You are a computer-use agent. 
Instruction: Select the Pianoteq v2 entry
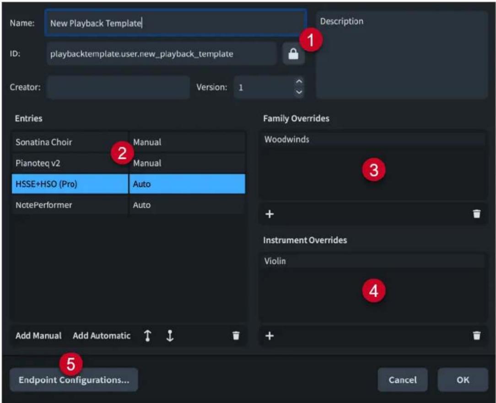[x=70, y=163]
